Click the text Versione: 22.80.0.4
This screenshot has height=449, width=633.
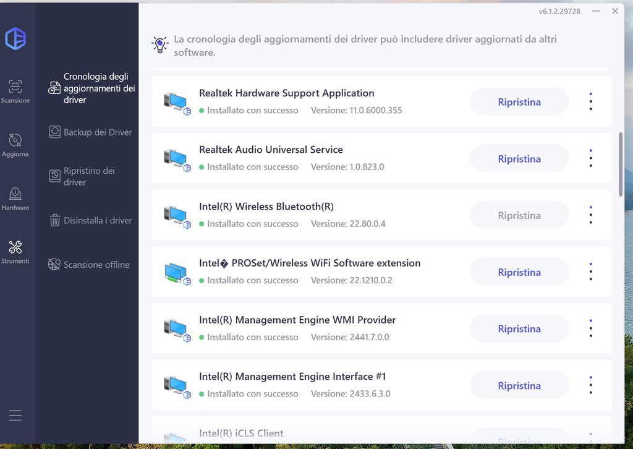click(x=349, y=224)
